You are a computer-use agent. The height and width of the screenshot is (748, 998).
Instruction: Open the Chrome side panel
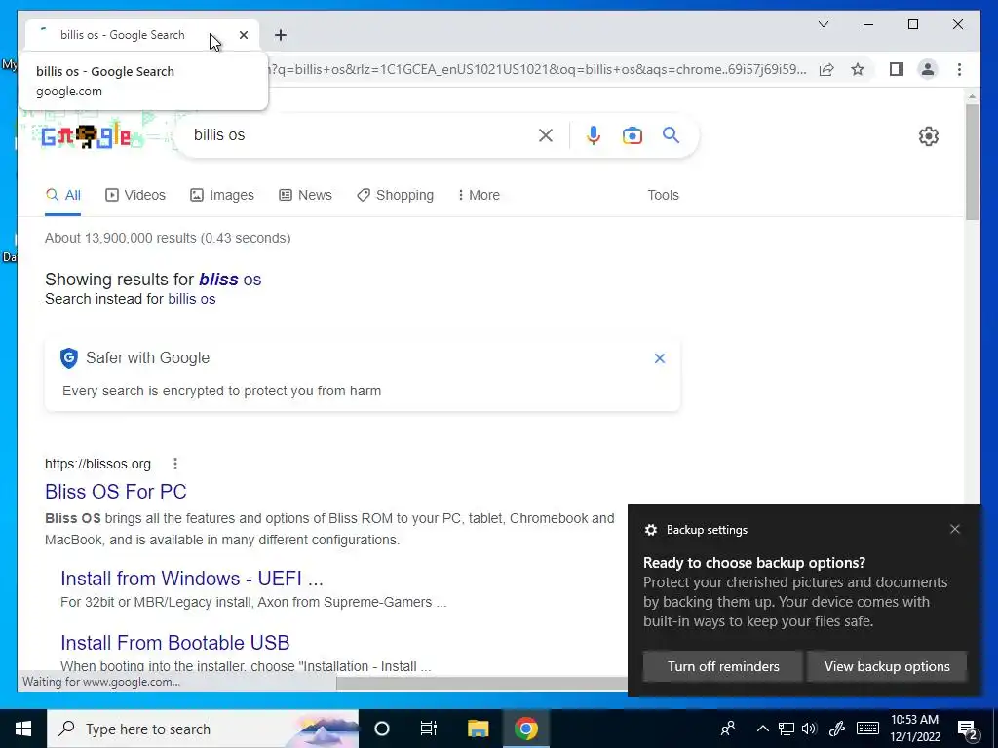897,69
